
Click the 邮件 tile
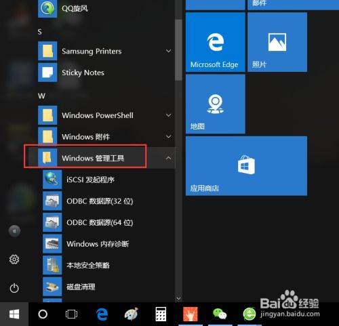[x=294, y=5]
